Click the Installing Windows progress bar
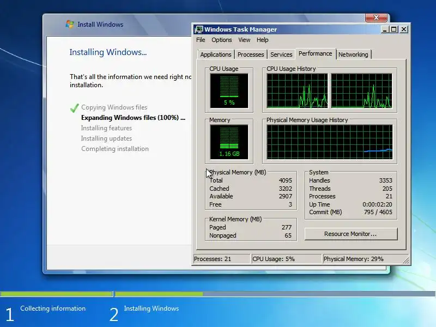 click(x=275, y=294)
